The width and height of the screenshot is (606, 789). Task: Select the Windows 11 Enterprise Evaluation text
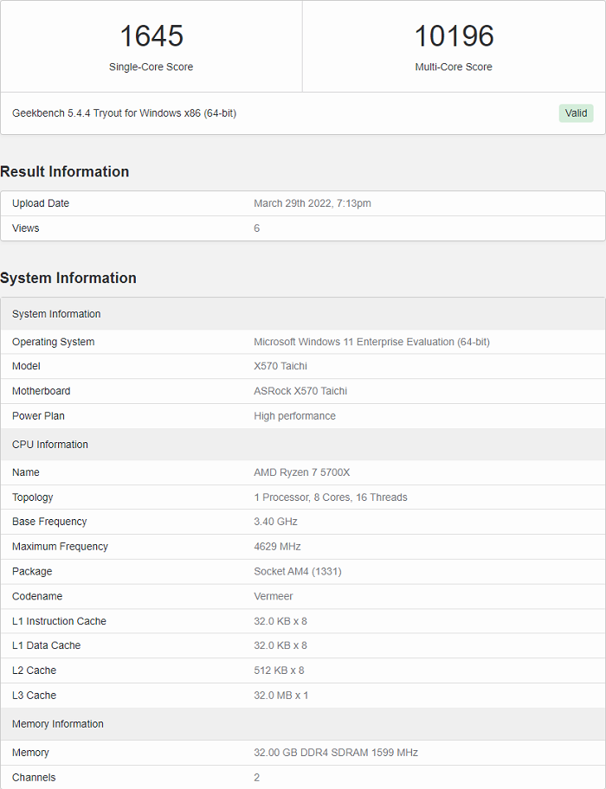(371, 342)
